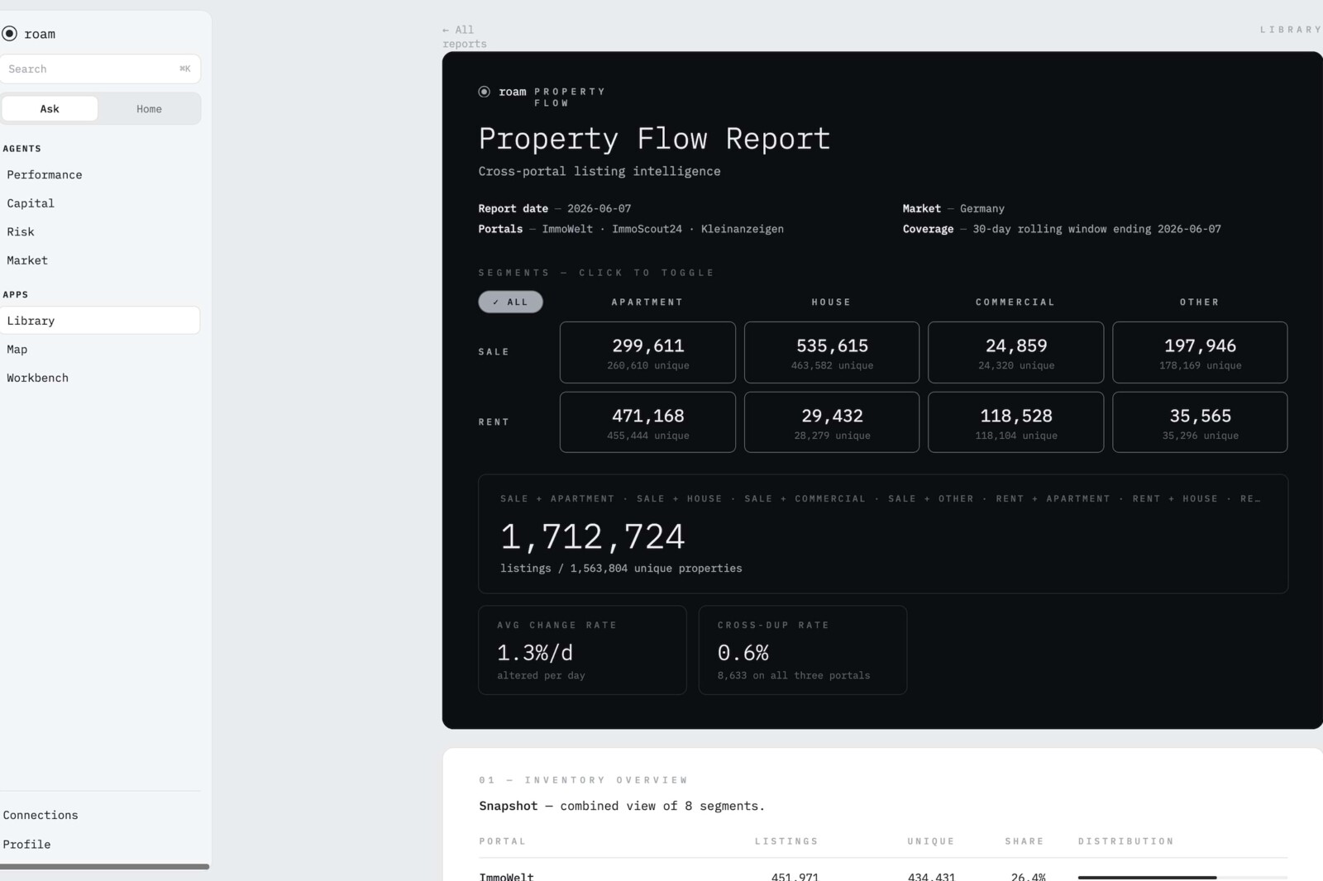
Task: Toggle the Sale Apartment segment card
Action: (x=647, y=352)
